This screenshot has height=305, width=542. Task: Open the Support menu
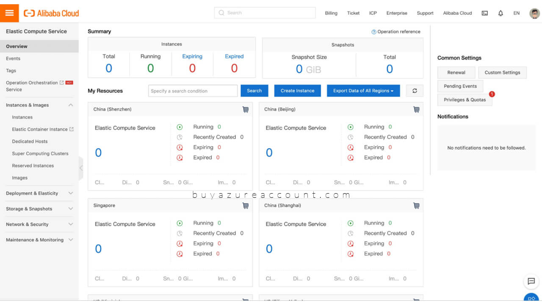click(425, 13)
